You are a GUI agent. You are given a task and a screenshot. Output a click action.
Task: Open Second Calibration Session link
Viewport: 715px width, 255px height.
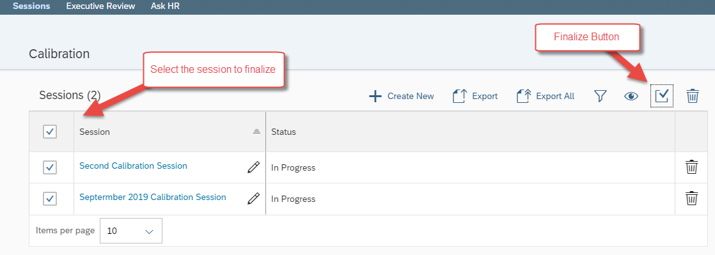[133, 166]
